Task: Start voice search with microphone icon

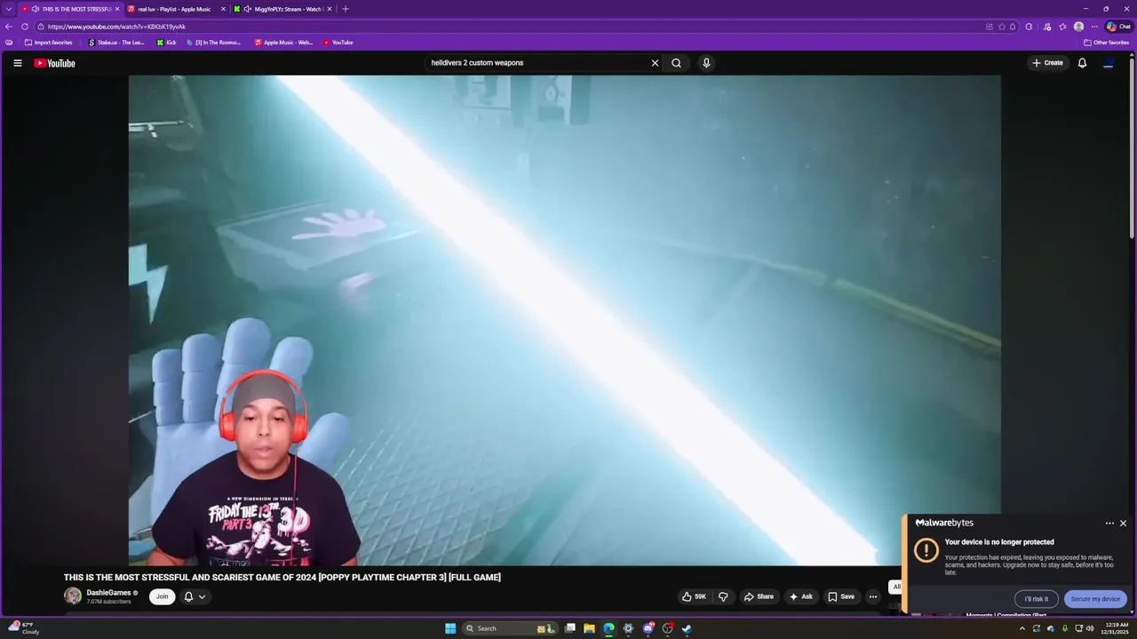Action: pyautogui.click(x=706, y=63)
